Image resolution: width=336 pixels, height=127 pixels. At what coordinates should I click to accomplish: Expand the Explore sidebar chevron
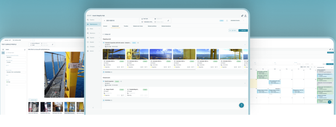[99, 20]
